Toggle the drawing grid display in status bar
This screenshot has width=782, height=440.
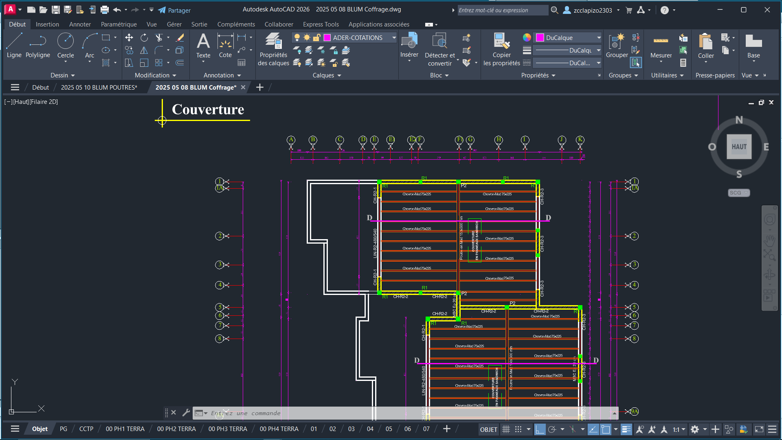click(x=506, y=429)
